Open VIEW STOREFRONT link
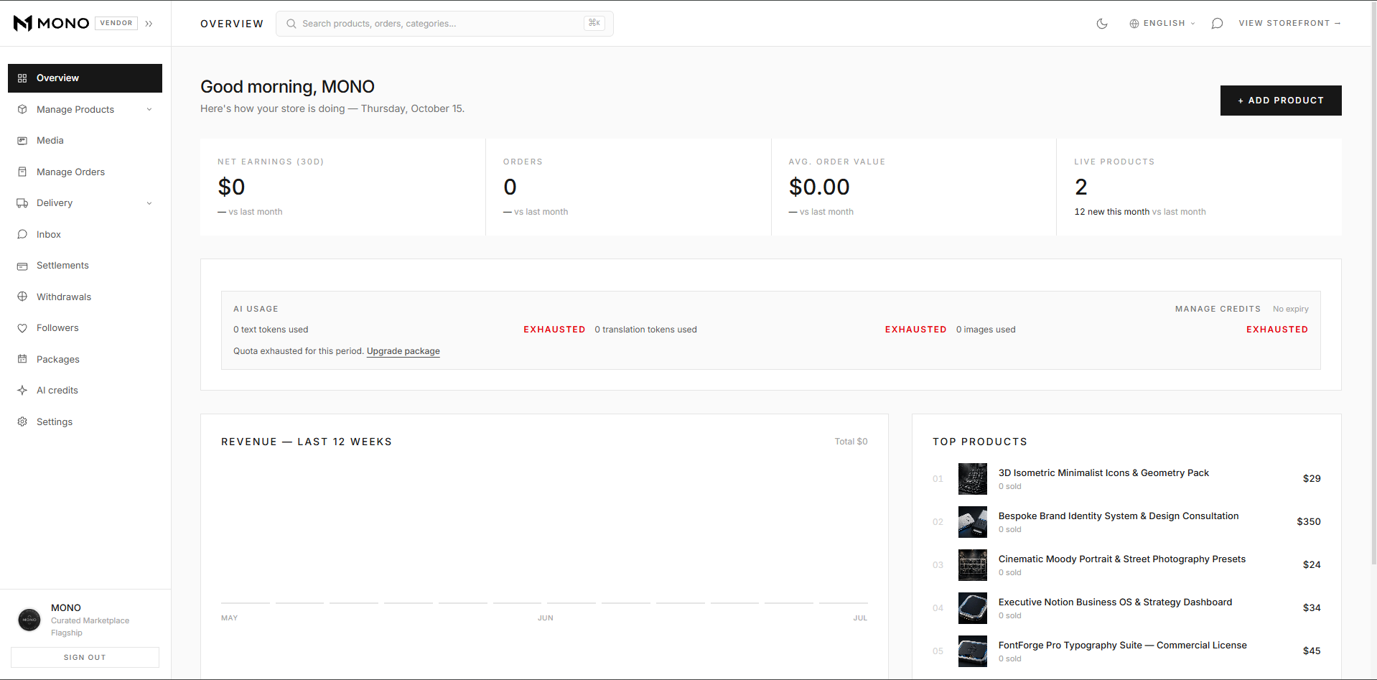The width and height of the screenshot is (1377, 680). 1289,24
